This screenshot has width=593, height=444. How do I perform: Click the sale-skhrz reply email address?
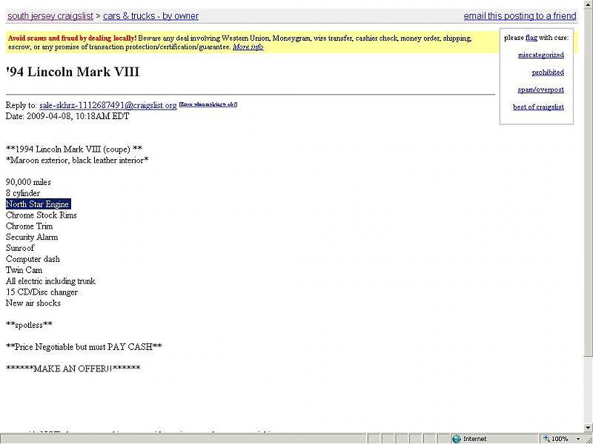click(107, 105)
